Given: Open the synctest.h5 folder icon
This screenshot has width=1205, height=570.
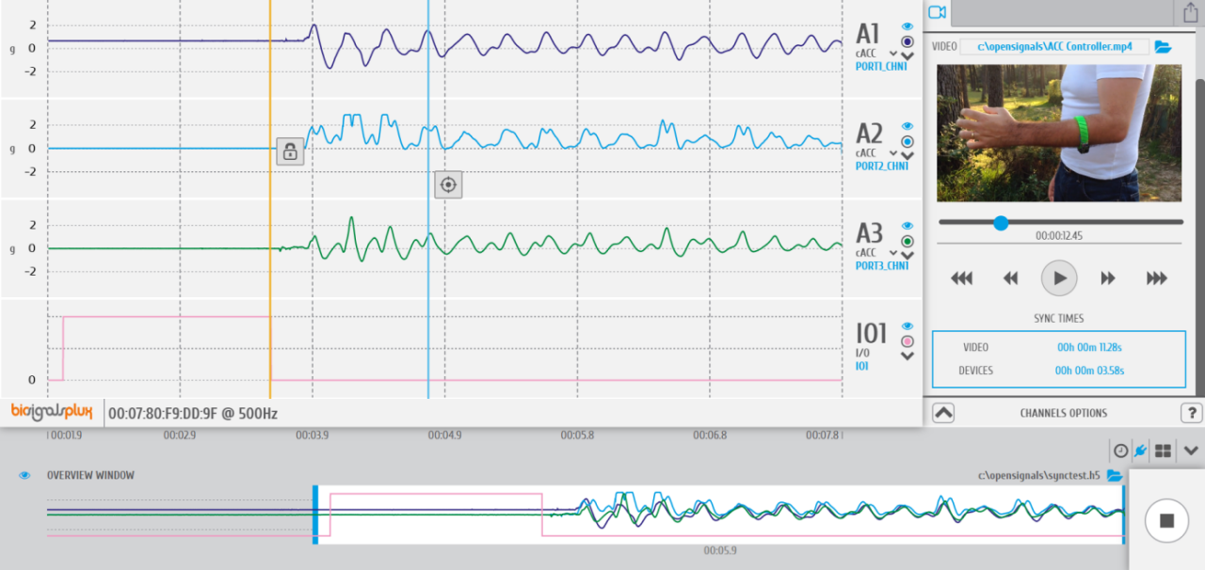Looking at the screenshot, I should click(x=1115, y=475).
